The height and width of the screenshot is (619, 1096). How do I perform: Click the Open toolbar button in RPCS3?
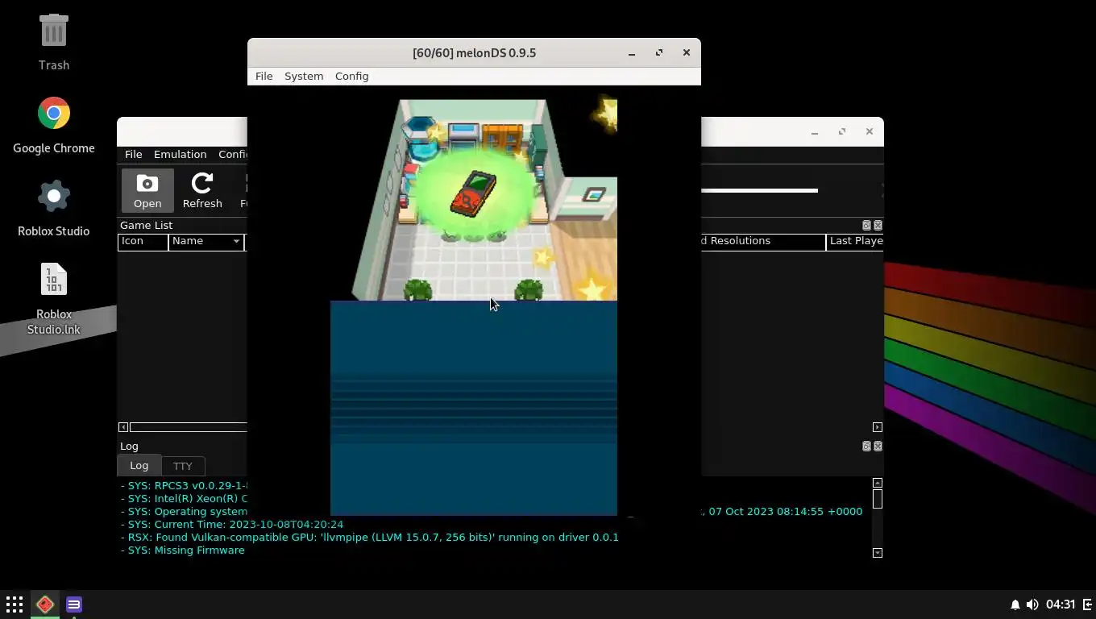pos(147,190)
